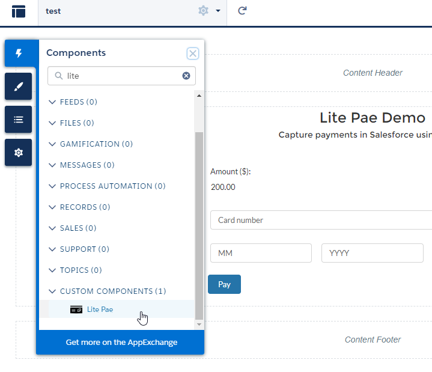This screenshot has height=372, width=432.
Task: Collapse the SALES (0) section
Action: [x=73, y=228]
